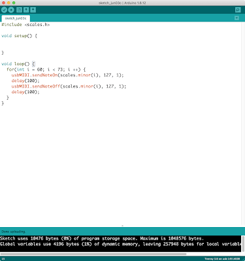Save the sketch with the Save icon
Image resolution: width=245 pixels, height=261 pixels.
tap(33, 10)
